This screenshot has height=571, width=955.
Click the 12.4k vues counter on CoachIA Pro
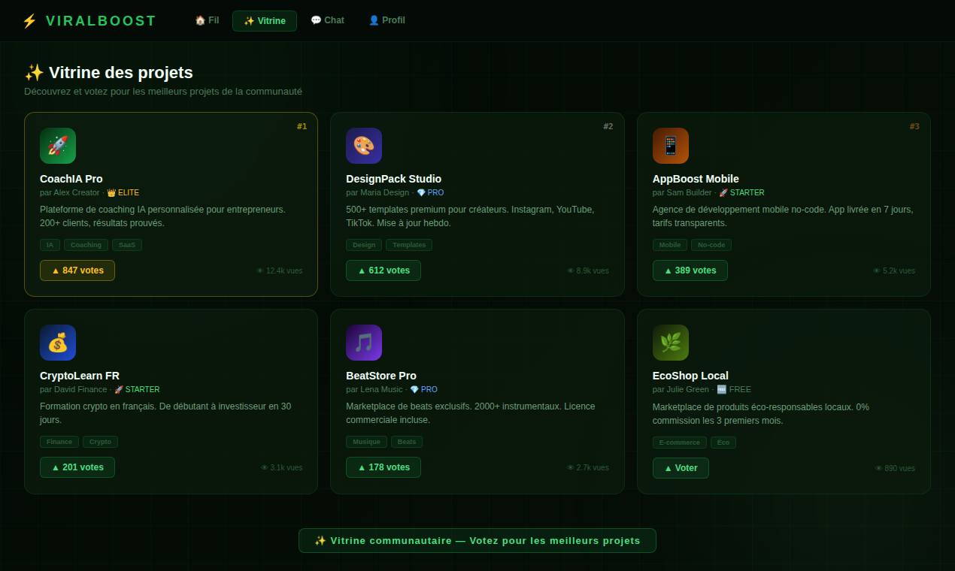[280, 270]
